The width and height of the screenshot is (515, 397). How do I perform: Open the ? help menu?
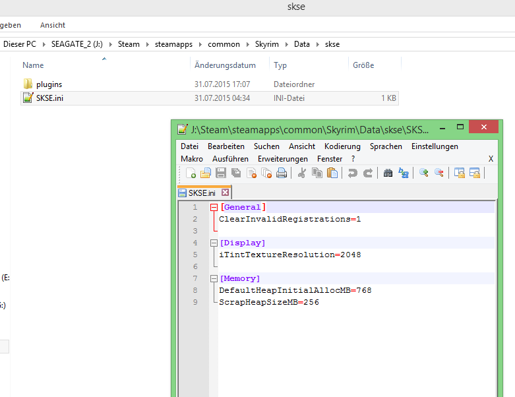pos(353,159)
